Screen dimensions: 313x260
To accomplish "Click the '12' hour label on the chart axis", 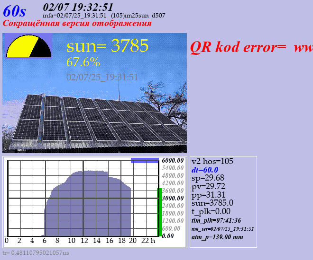I will 84,241.
